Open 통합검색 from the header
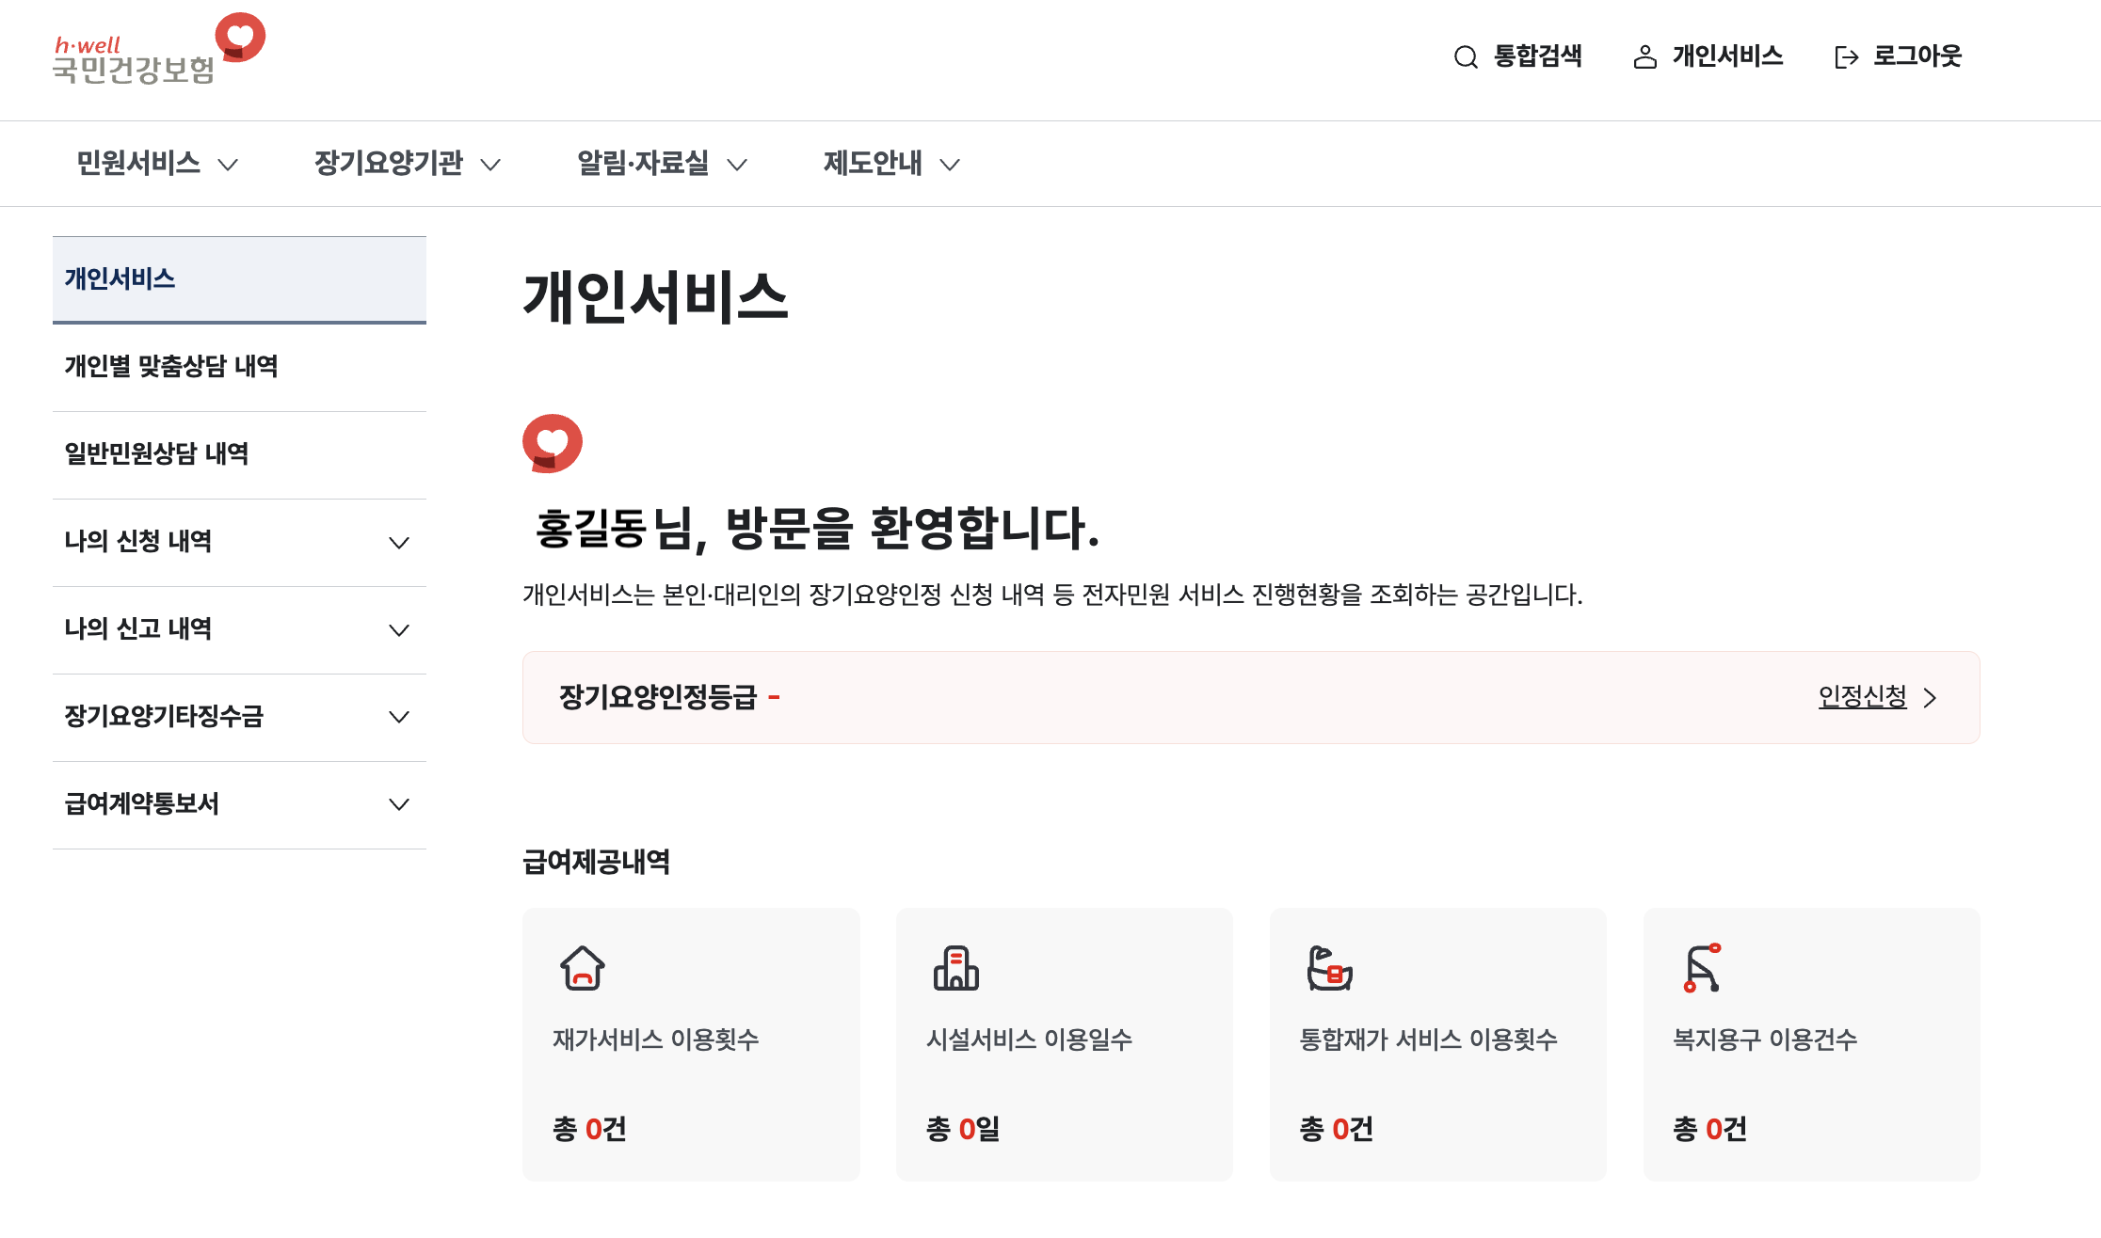This screenshot has height=1238, width=2101. [1517, 56]
